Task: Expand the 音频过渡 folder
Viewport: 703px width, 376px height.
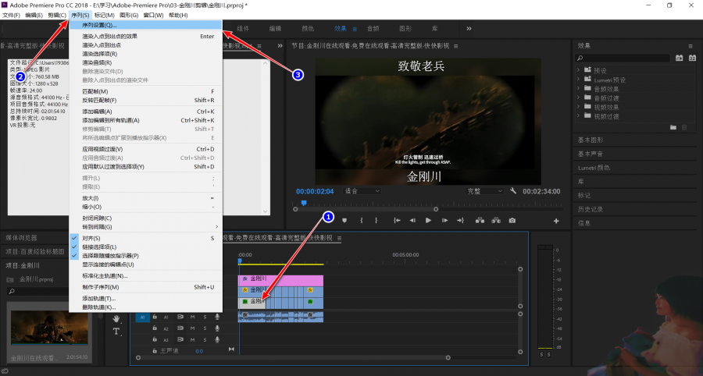Action: click(578, 98)
